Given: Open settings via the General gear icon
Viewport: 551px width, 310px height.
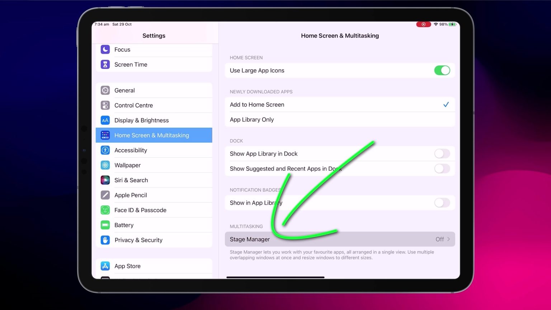Looking at the screenshot, I should pyautogui.click(x=105, y=90).
